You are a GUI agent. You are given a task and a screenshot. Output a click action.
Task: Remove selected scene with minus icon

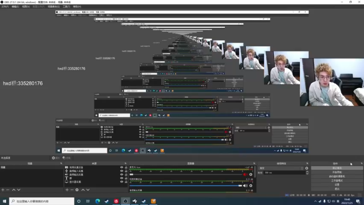click(x=8, y=190)
